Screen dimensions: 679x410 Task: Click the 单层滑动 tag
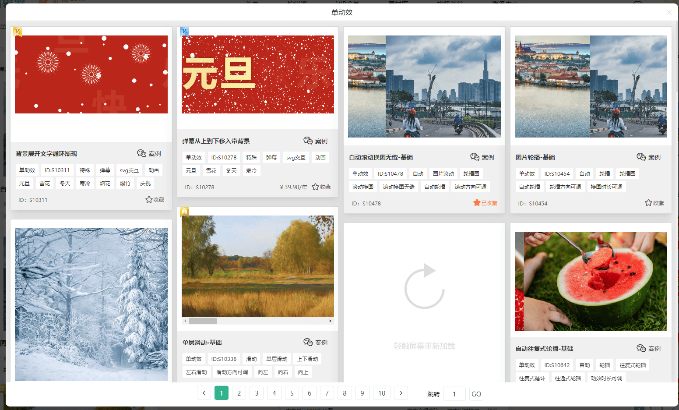click(x=277, y=359)
